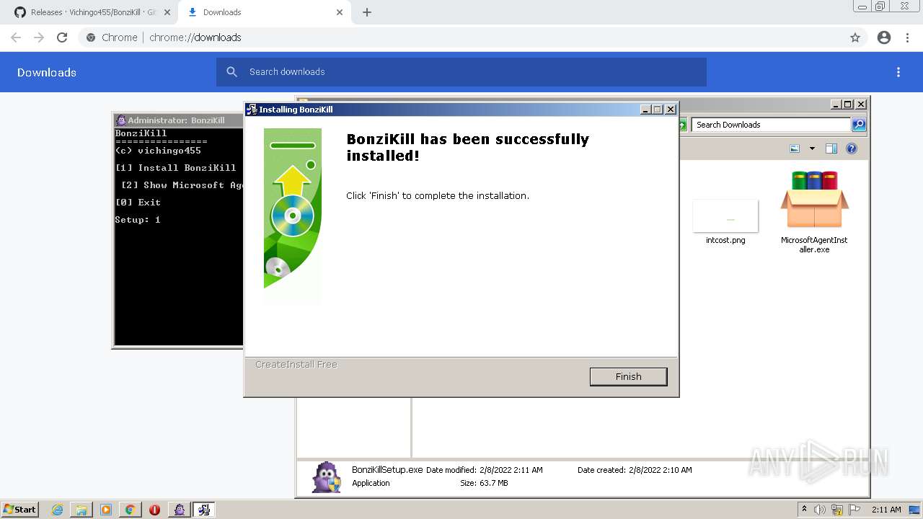The width and height of the screenshot is (923, 519).
Task: Open the Chrome three-dot main menu
Action: pos(908,37)
